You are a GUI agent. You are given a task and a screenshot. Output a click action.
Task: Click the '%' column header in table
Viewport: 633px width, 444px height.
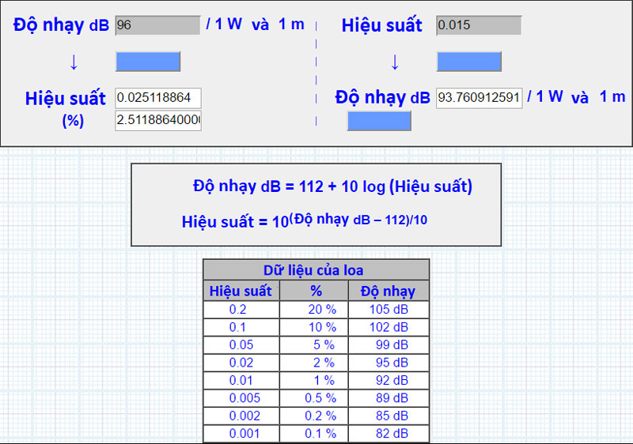tap(316, 290)
